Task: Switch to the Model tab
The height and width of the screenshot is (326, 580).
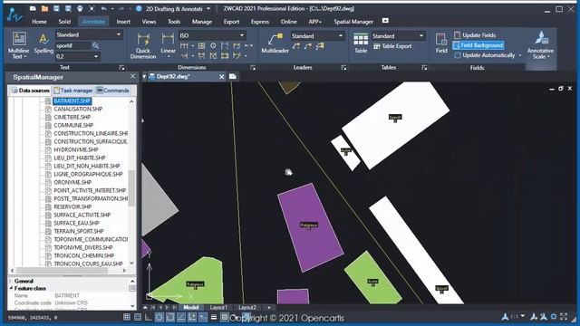Action: coord(191,308)
